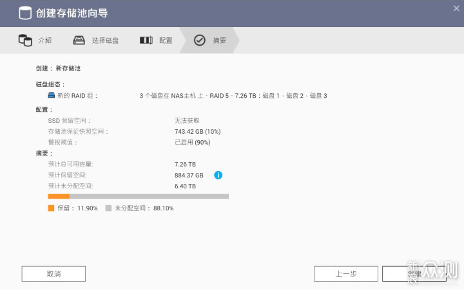The image size is (464, 290).
Task: Click the 新的 RAID 组 label
Action: (77, 96)
